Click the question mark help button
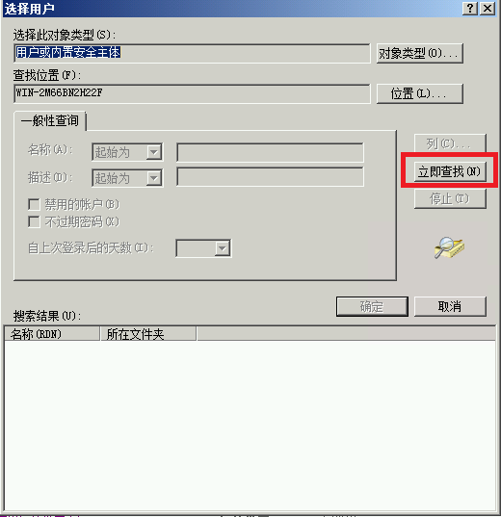The image size is (501, 517). pyautogui.click(x=470, y=9)
